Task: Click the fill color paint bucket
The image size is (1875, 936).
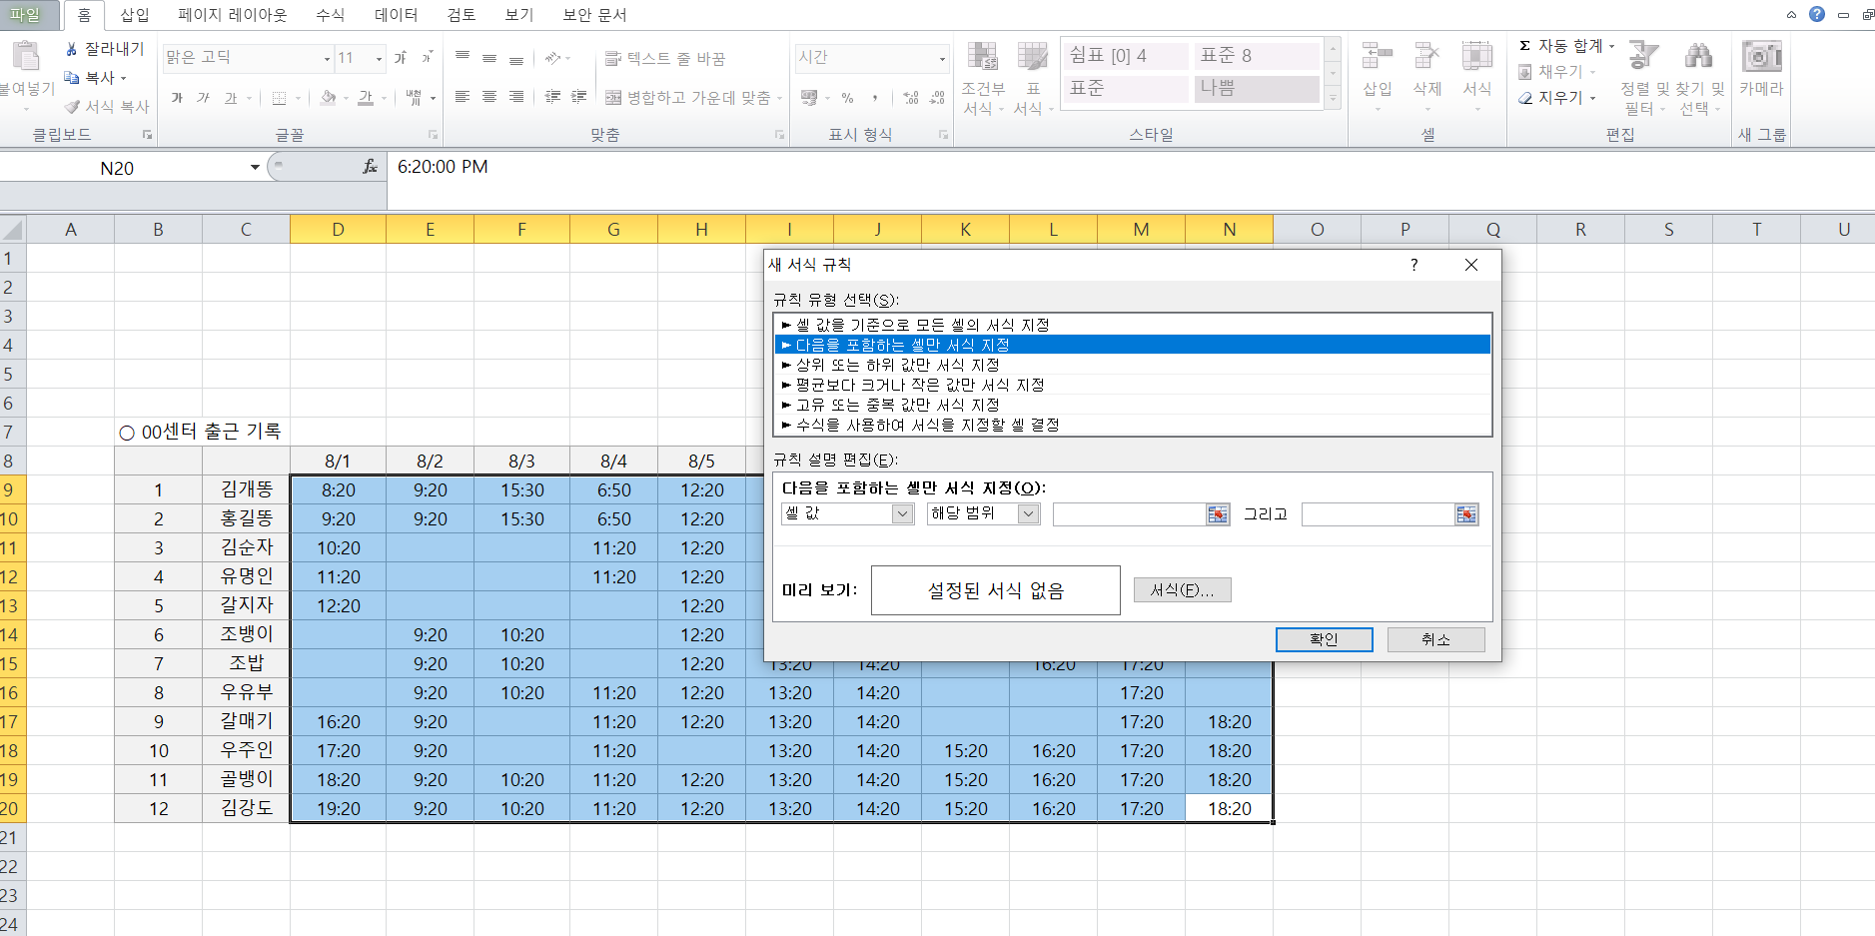Action: point(328,98)
